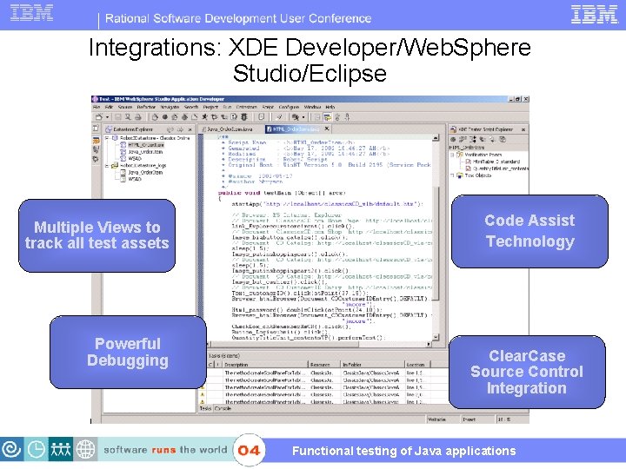Open dropdown arrow beside the search toolbar icon
The image size is (626, 469).
(x=303, y=117)
